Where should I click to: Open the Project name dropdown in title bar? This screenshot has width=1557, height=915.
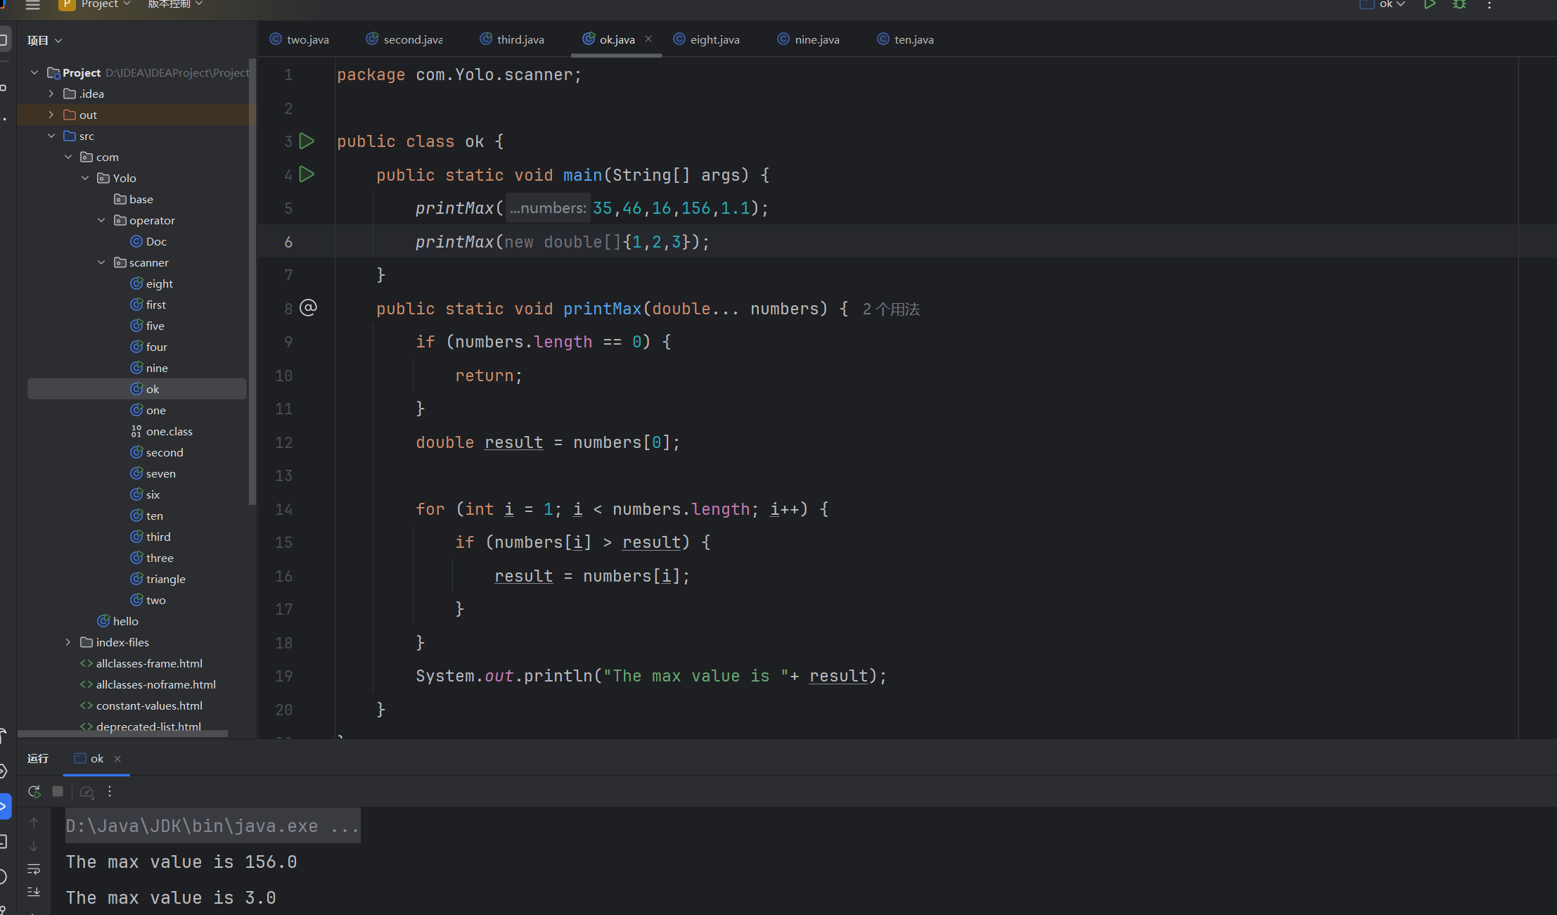click(x=95, y=5)
